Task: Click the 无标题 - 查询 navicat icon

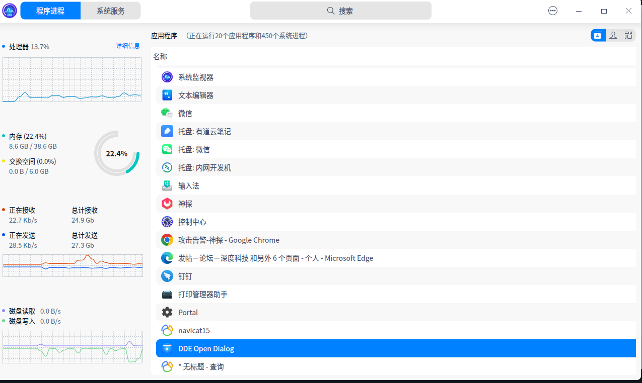Action: (167, 366)
